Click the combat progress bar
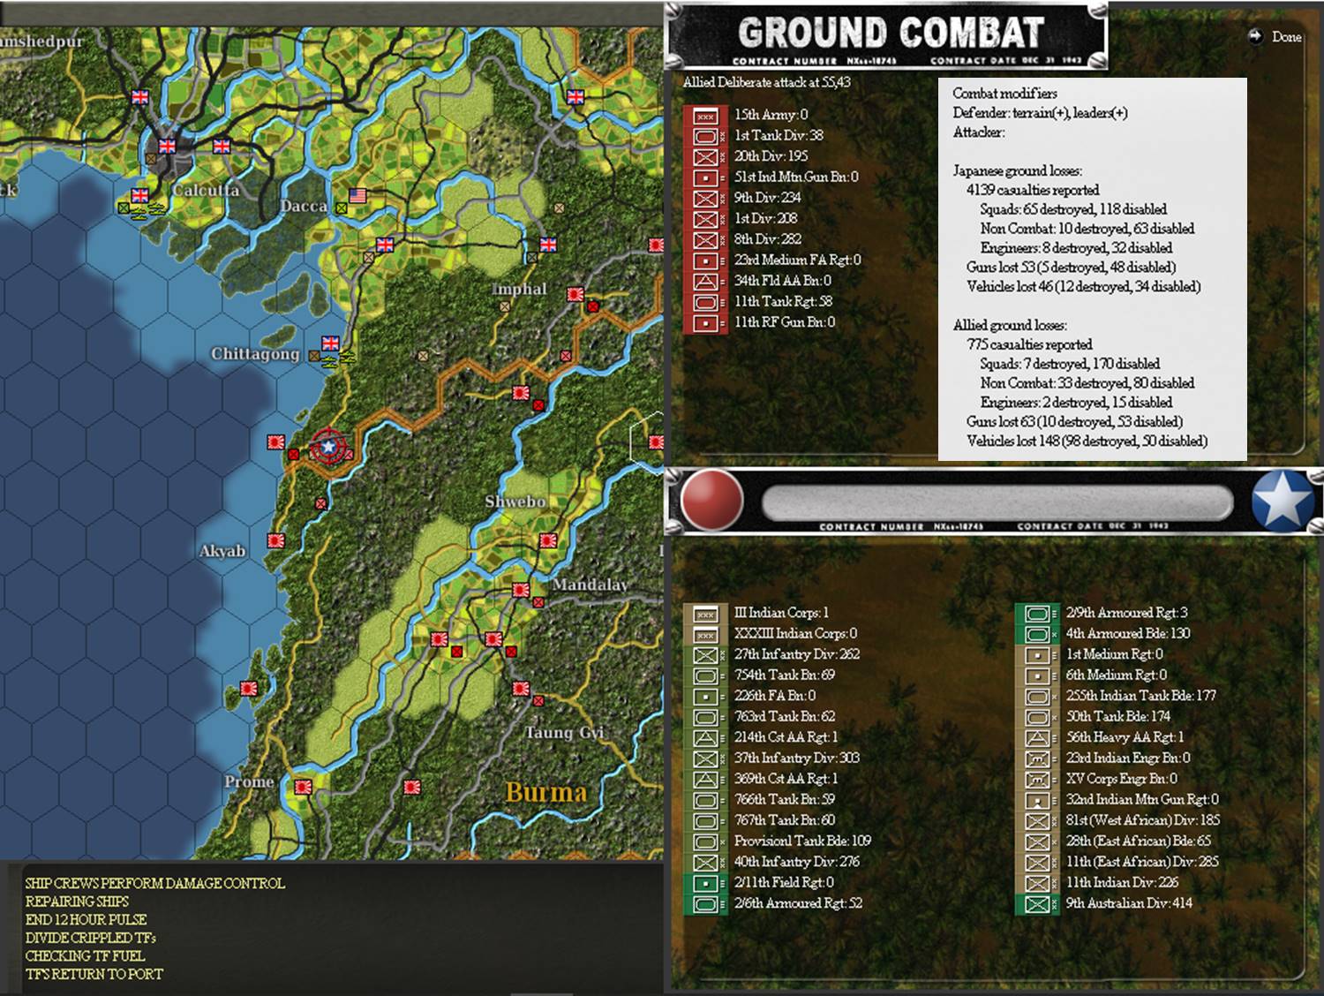The height and width of the screenshot is (996, 1324). coord(997,502)
